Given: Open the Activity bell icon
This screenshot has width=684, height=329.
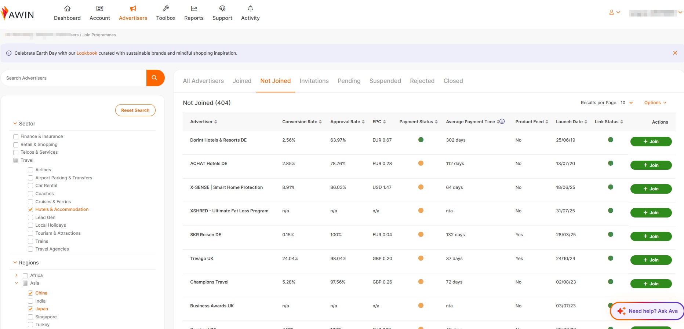Looking at the screenshot, I should (250, 8).
